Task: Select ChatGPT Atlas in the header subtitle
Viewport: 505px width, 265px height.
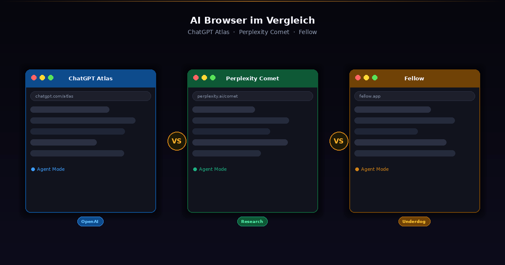Action: [x=209, y=32]
